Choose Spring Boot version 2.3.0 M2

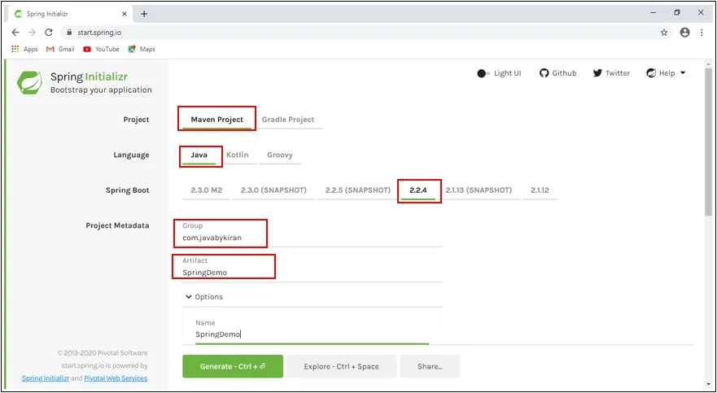pos(205,190)
